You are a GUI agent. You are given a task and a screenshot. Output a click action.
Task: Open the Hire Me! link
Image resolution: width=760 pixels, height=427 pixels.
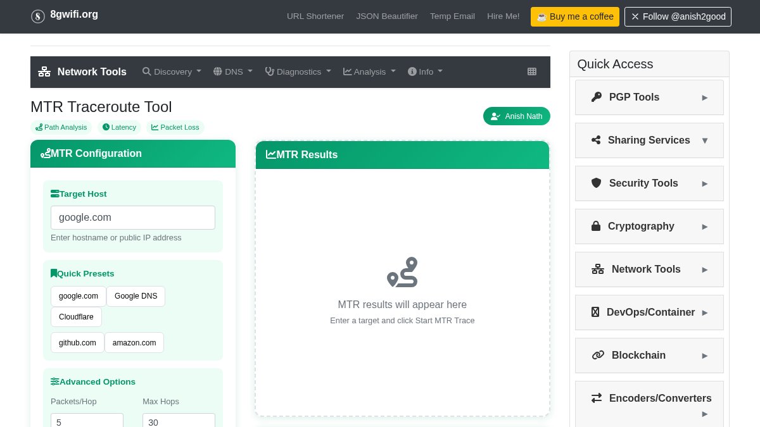[x=503, y=16]
